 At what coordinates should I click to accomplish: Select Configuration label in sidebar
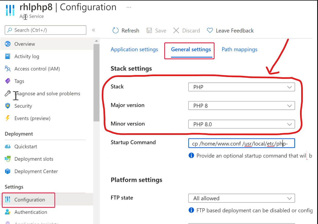pyautogui.click(x=30, y=199)
